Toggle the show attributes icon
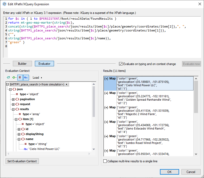 (20, 78)
